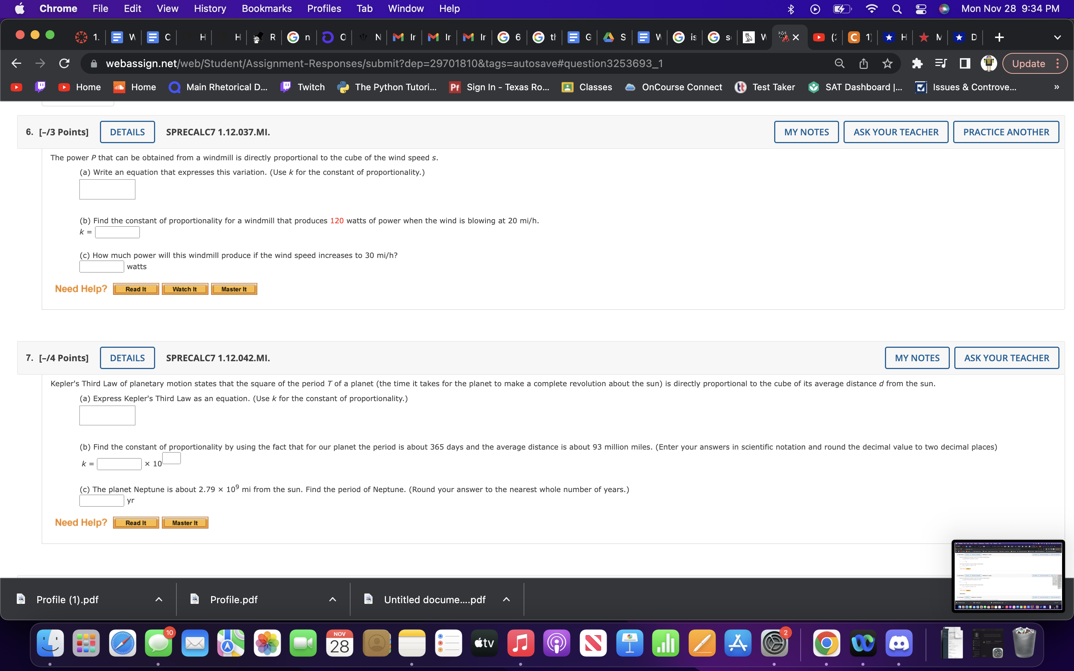Expand the Profile (1).pdf download menu
Image resolution: width=1074 pixels, height=671 pixels.
158,599
